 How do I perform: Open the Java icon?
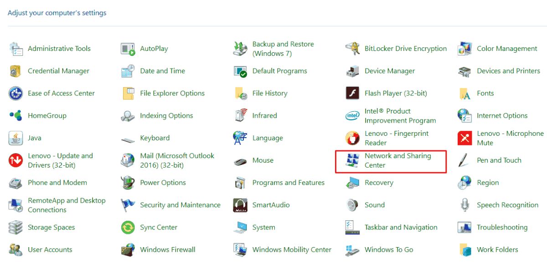(x=16, y=138)
